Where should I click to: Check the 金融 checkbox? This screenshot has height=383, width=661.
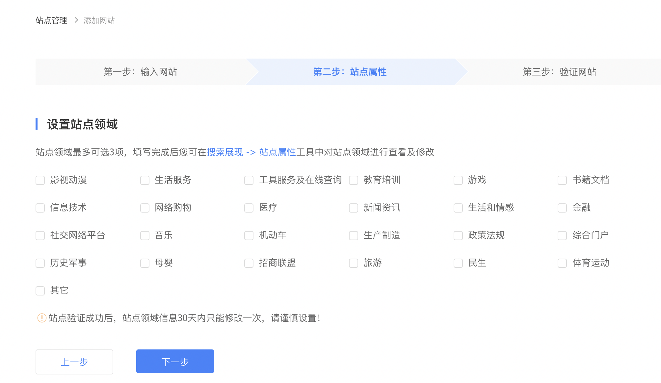click(562, 208)
